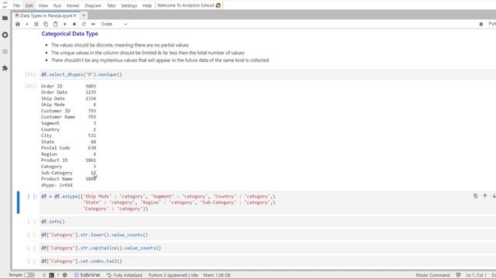Close the Data Types In Pandas tab
The height and width of the screenshot is (279, 496).
(75, 15)
